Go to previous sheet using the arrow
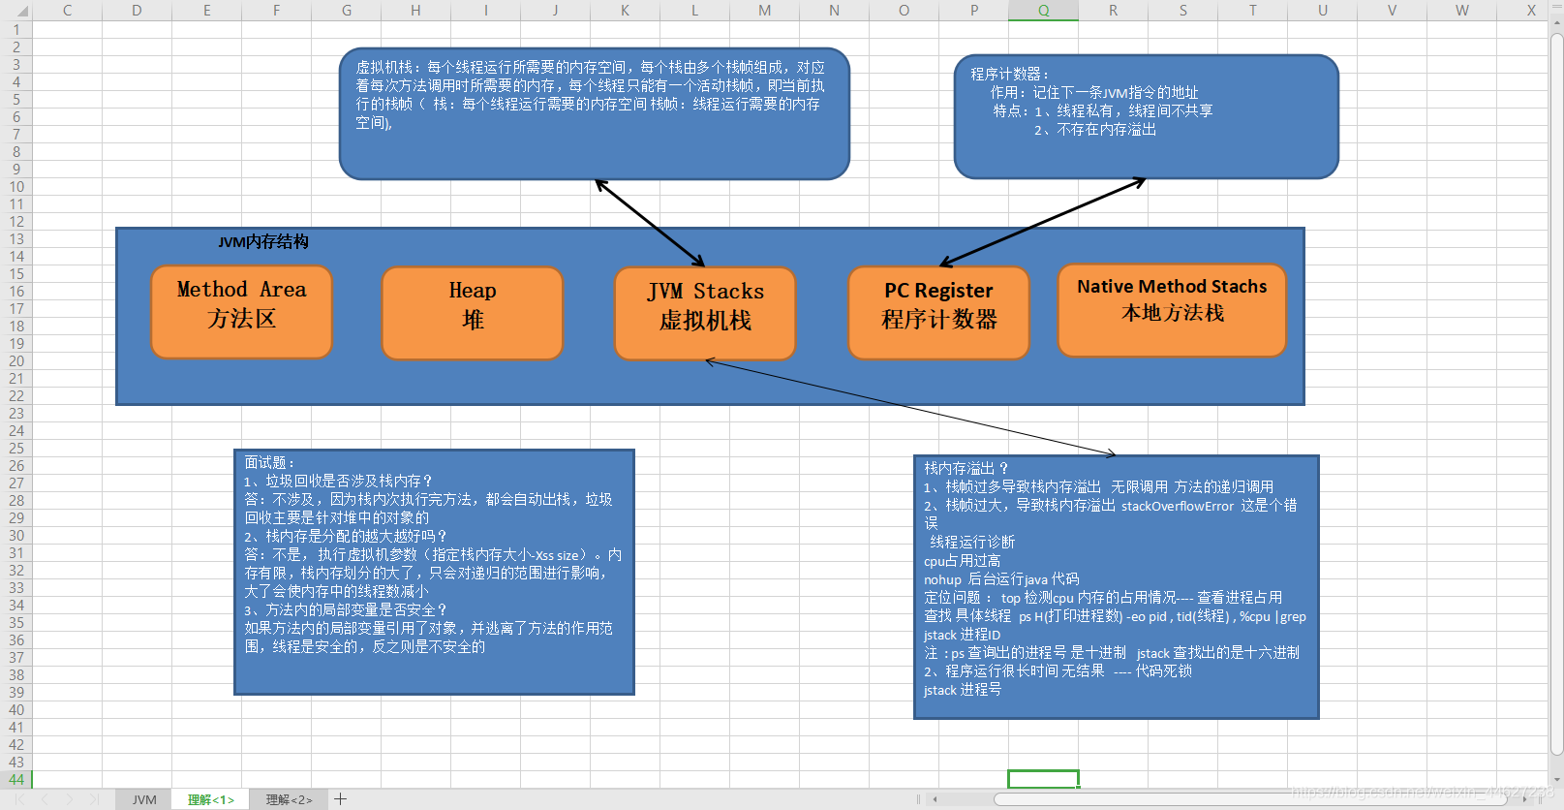The width and height of the screenshot is (1564, 810). [x=45, y=799]
